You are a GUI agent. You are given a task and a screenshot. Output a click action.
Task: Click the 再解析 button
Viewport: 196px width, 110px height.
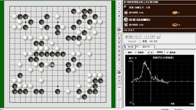(x=160, y=52)
